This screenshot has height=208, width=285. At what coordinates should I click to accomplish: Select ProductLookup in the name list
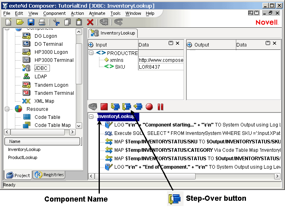point(23,157)
